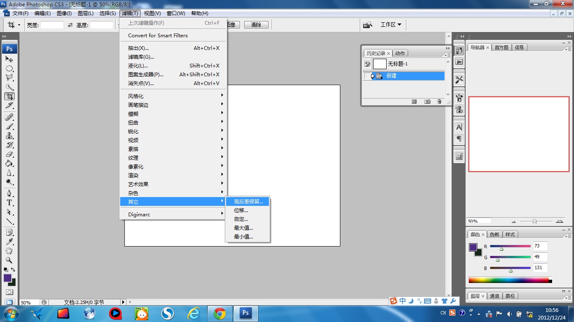Select the Polygonal Lasso tool

9,78
